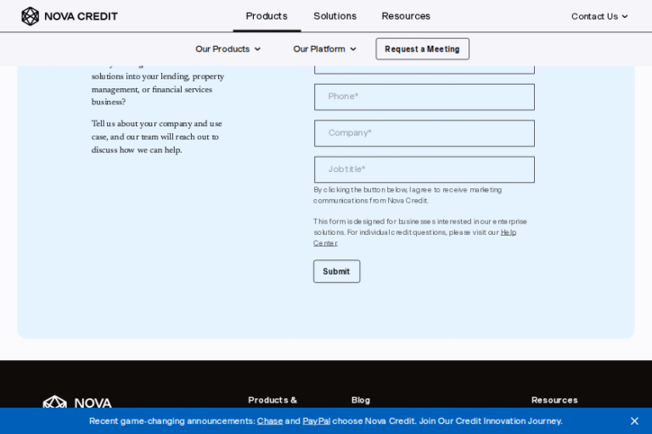Image resolution: width=652 pixels, height=434 pixels.
Task: Expand the Our Platform dropdown
Action: (324, 49)
